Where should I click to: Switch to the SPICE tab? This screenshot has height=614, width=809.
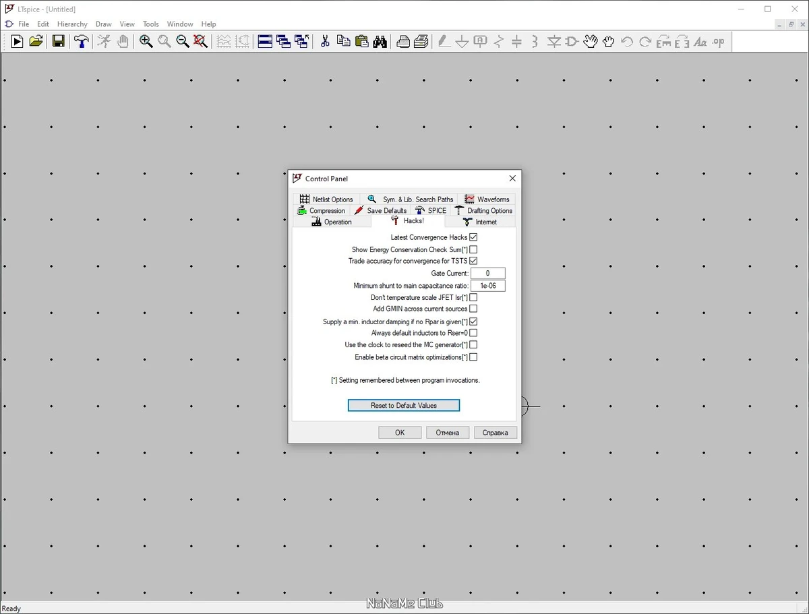click(431, 210)
